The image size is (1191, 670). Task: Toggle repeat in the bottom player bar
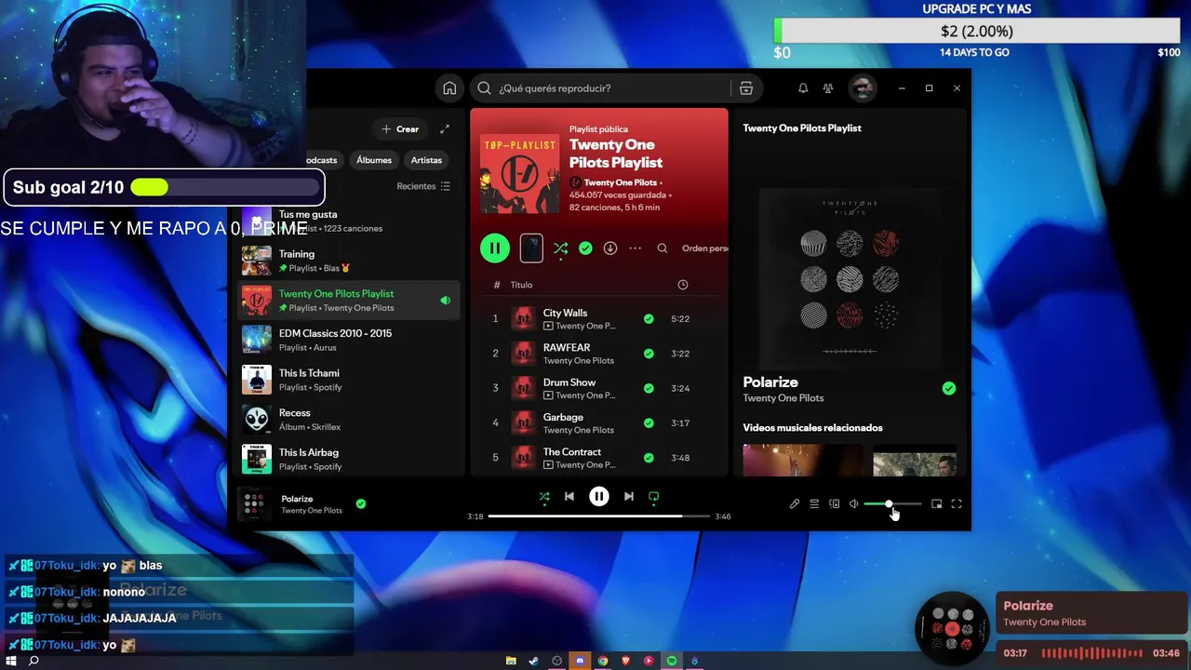(654, 497)
